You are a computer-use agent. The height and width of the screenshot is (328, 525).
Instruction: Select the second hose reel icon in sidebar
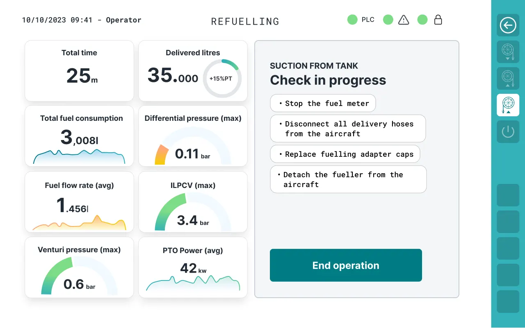pyautogui.click(x=508, y=78)
